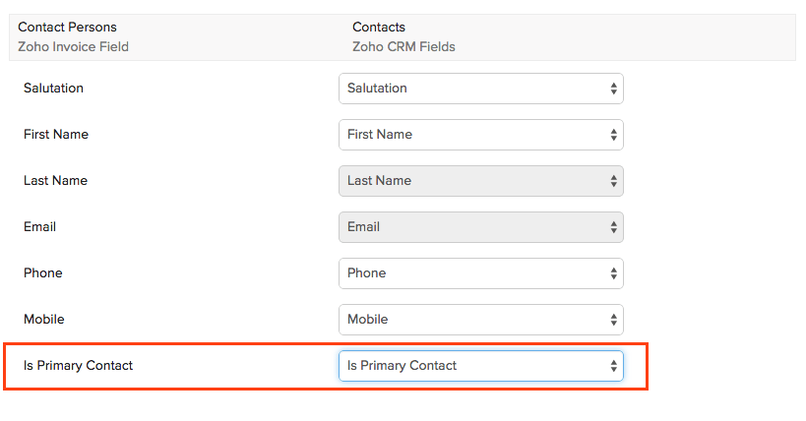Expand the Mobile field dropdown
The image size is (806, 421).
pyautogui.click(x=480, y=320)
